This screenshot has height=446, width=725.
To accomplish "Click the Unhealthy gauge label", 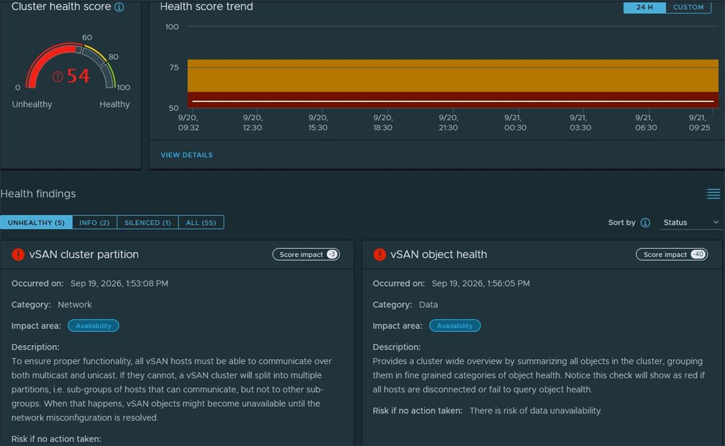I will (x=32, y=104).
